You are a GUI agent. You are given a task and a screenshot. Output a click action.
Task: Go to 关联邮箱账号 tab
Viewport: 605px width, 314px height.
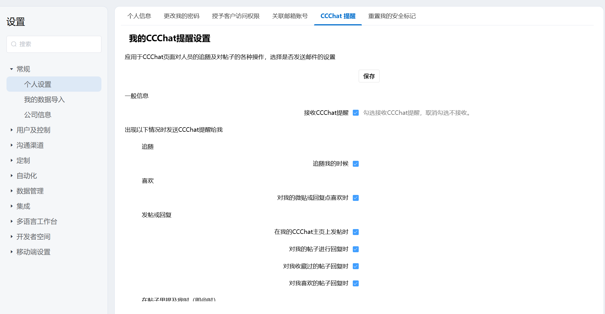coord(290,16)
